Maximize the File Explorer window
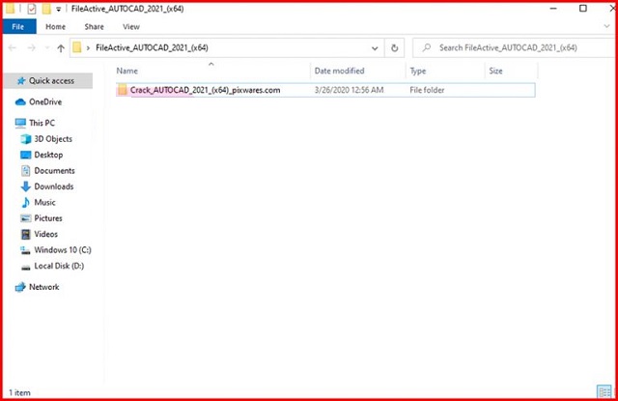 coord(583,9)
